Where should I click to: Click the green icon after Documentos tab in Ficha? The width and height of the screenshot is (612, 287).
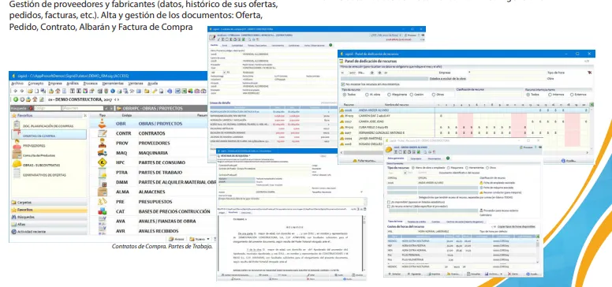pos(448,158)
